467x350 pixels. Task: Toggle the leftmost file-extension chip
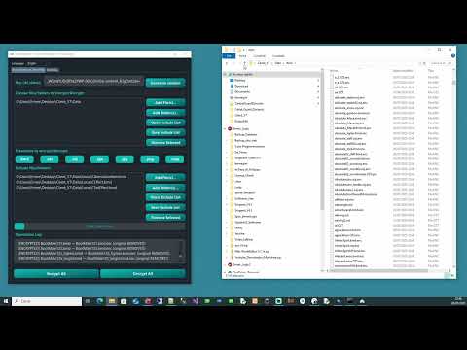24,159
